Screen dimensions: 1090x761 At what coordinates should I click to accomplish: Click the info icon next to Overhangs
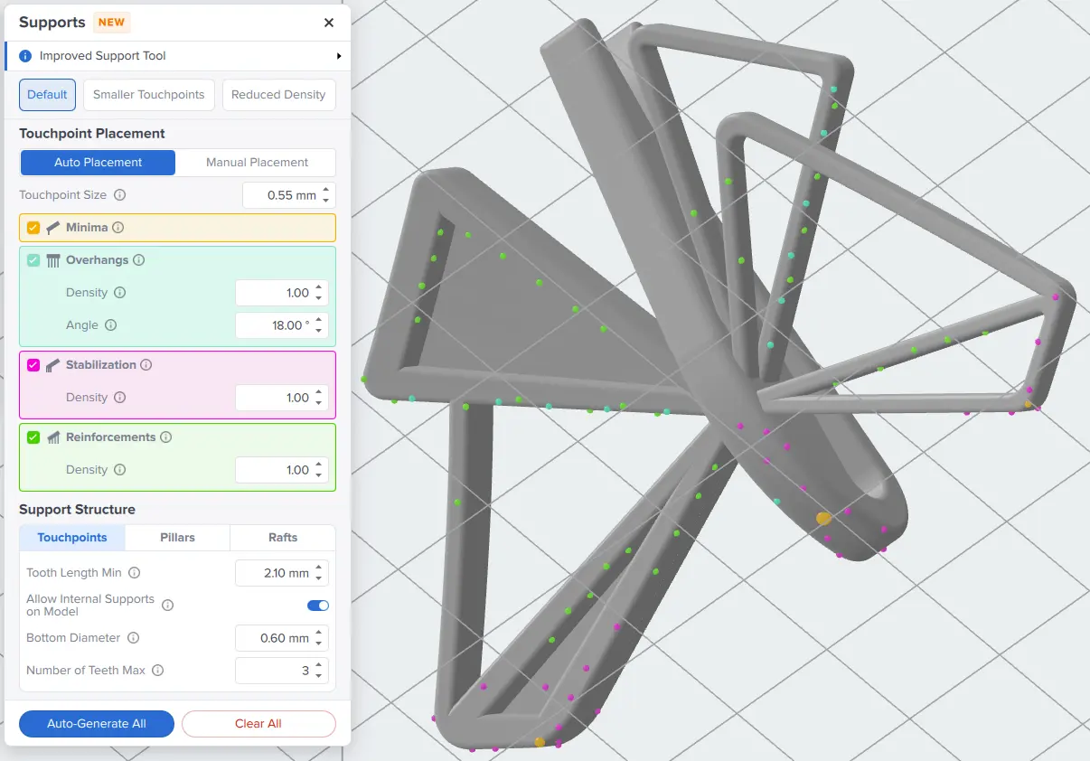pyautogui.click(x=138, y=260)
